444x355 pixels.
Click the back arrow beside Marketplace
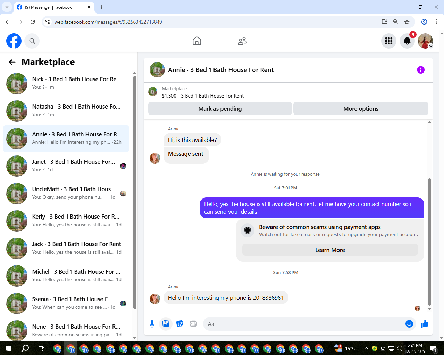click(12, 62)
